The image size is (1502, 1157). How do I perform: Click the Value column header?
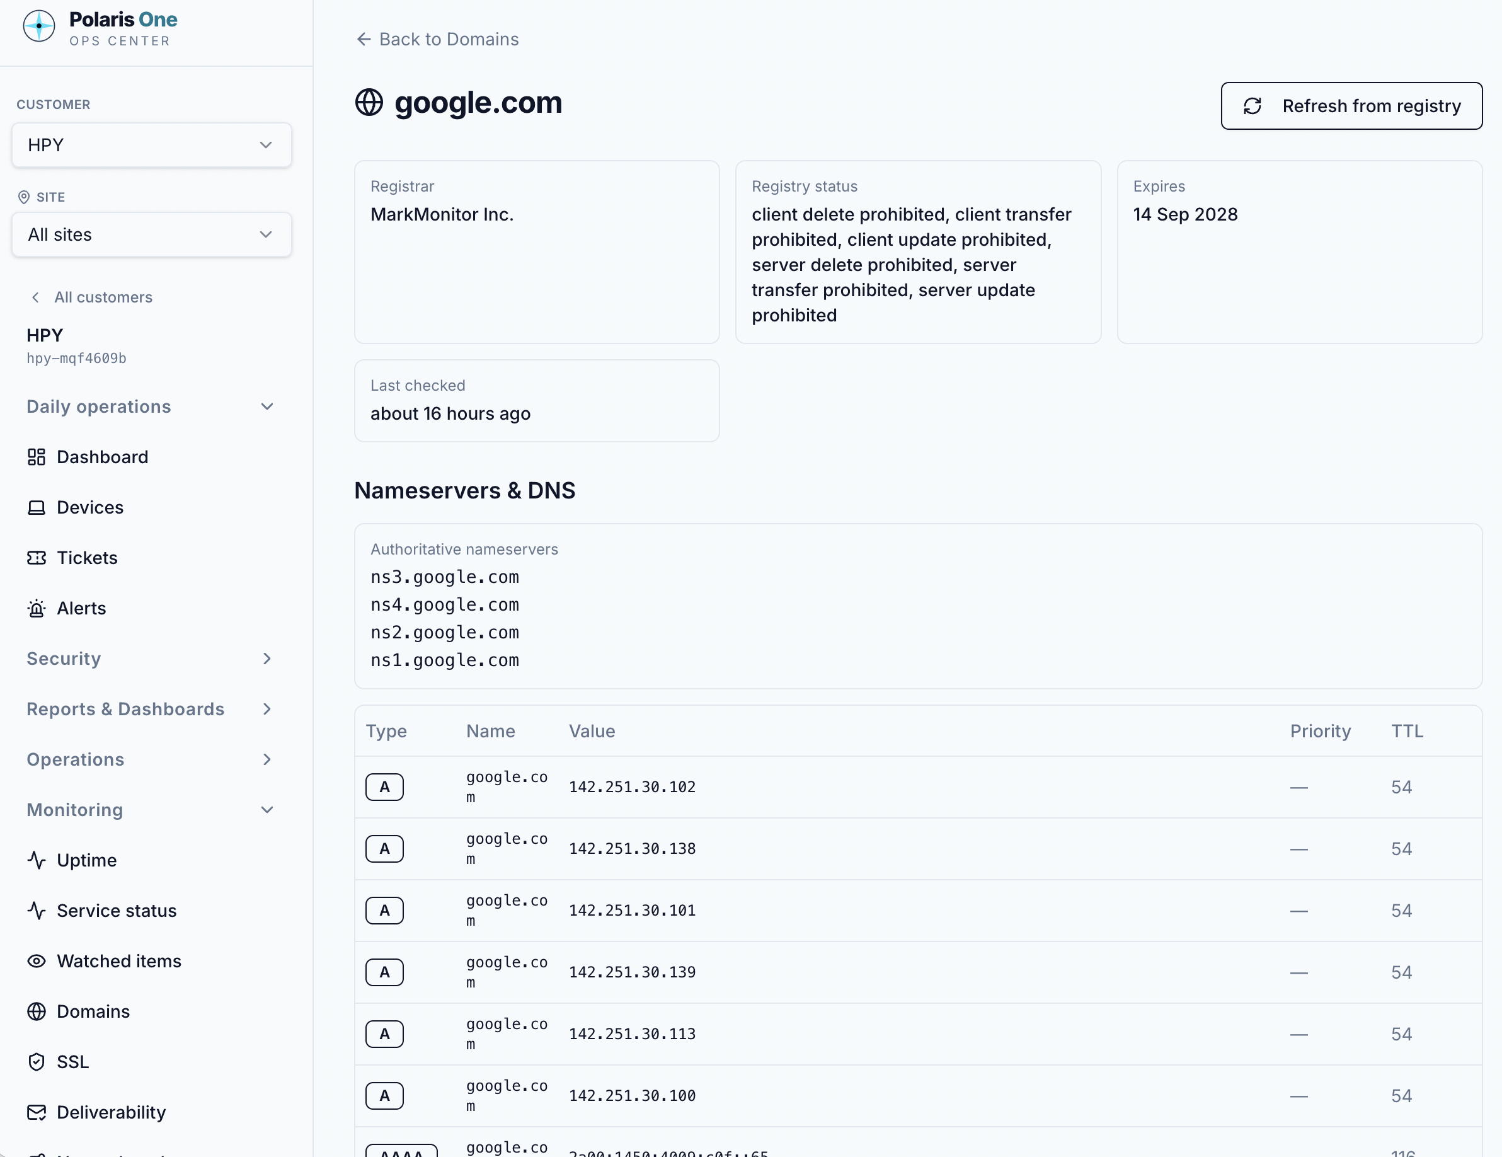[x=592, y=731]
